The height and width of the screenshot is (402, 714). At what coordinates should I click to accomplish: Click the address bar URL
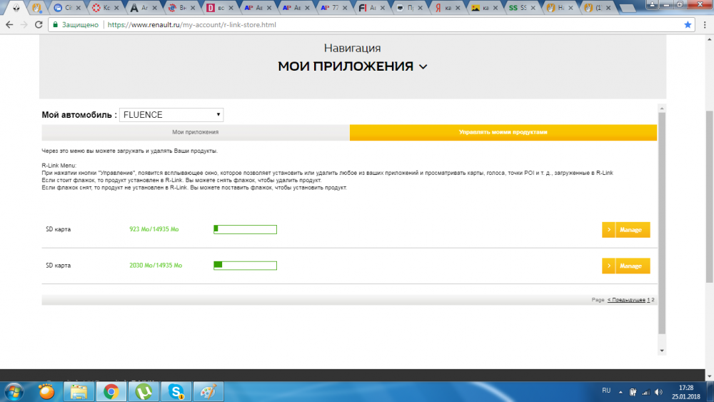[x=191, y=24]
